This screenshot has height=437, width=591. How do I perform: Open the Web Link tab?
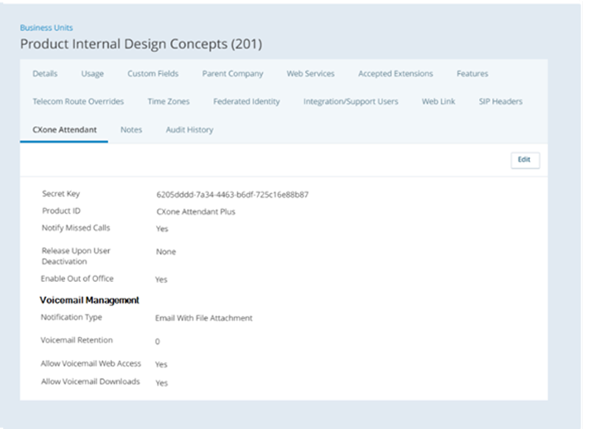tap(438, 102)
